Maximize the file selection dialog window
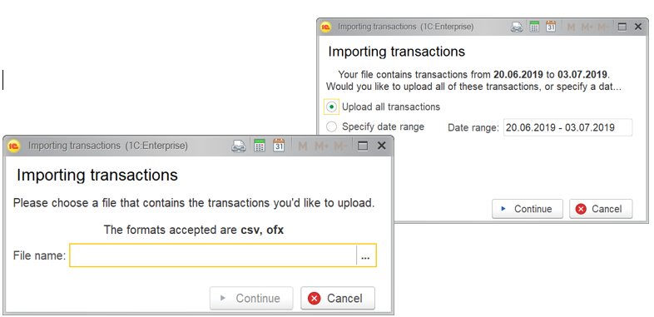The height and width of the screenshot is (317, 654). 363,146
